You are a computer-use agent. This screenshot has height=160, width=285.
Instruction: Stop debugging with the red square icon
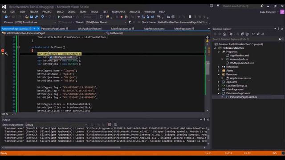[x=122, y=17]
